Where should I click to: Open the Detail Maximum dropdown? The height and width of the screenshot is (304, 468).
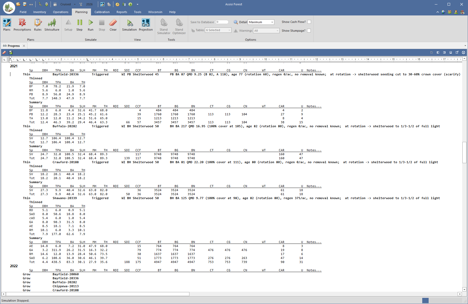(x=261, y=22)
